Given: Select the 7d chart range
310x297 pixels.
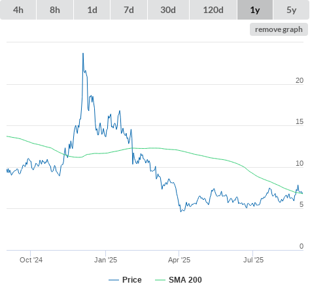Looking at the screenshot, I should pyautogui.click(x=129, y=10).
